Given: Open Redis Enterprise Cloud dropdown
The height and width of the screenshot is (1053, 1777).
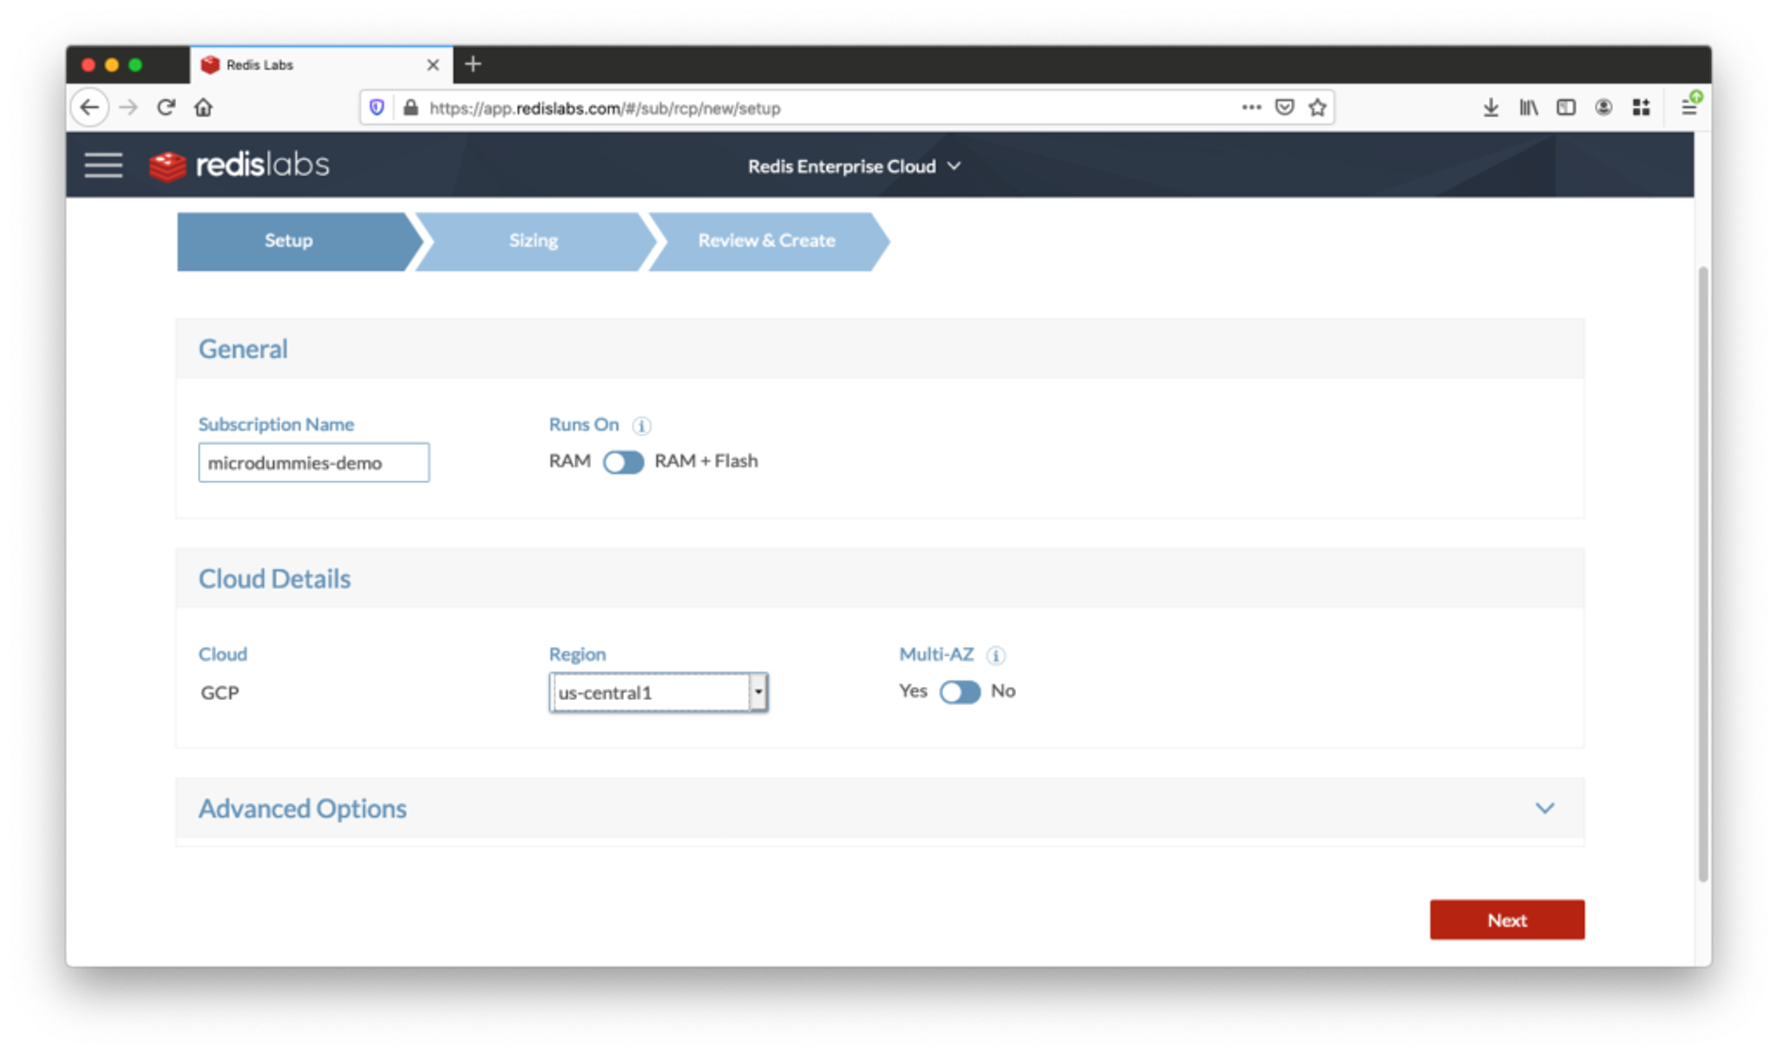Looking at the screenshot, I should tap(854, 166).
